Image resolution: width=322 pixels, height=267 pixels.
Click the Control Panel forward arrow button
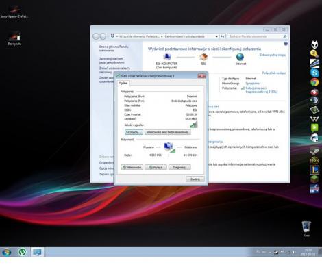[103, 36]
